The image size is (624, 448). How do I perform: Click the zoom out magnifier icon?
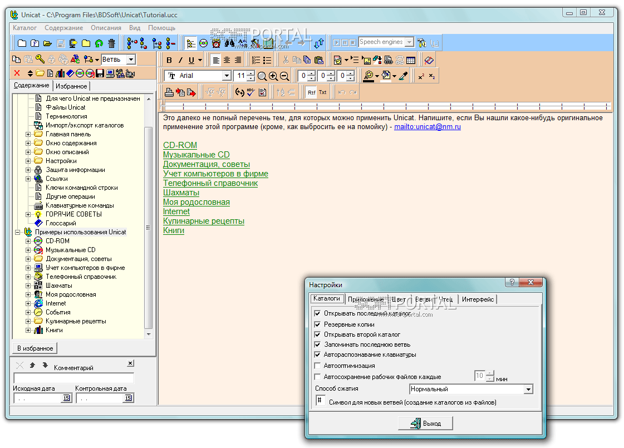click(x=284, y=76)
